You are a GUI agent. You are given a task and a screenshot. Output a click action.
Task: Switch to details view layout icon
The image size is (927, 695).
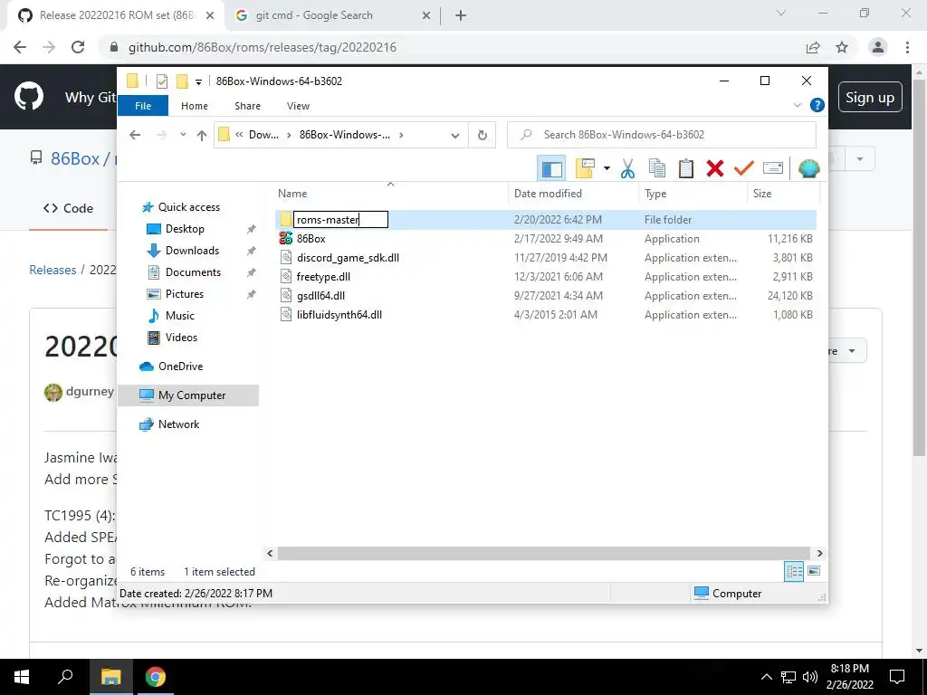point(793,572)
